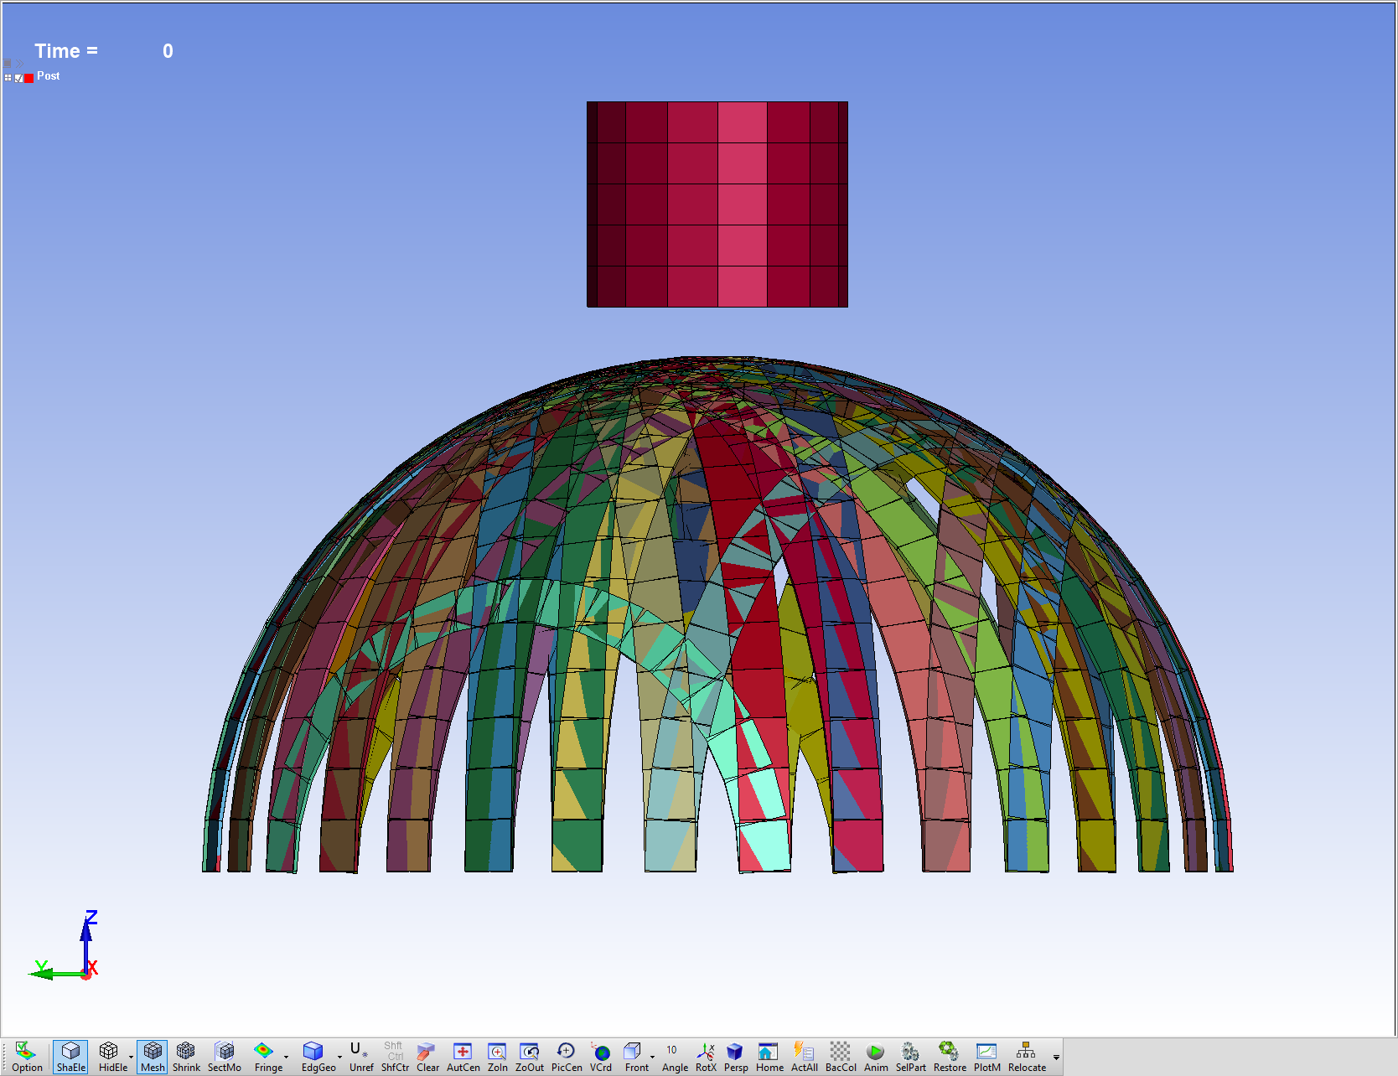Toggle the Mesh lines display

click(x=153, y=1057)
